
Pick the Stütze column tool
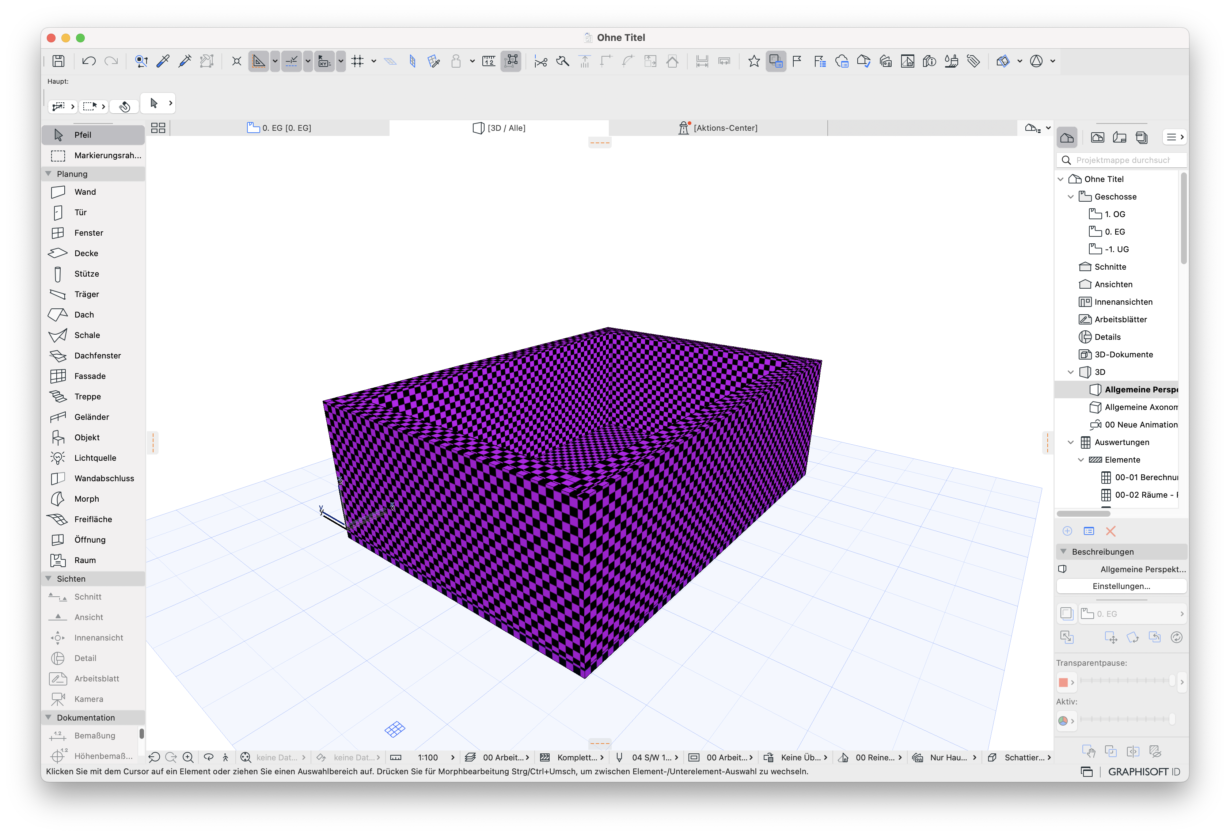coord(93,274)
